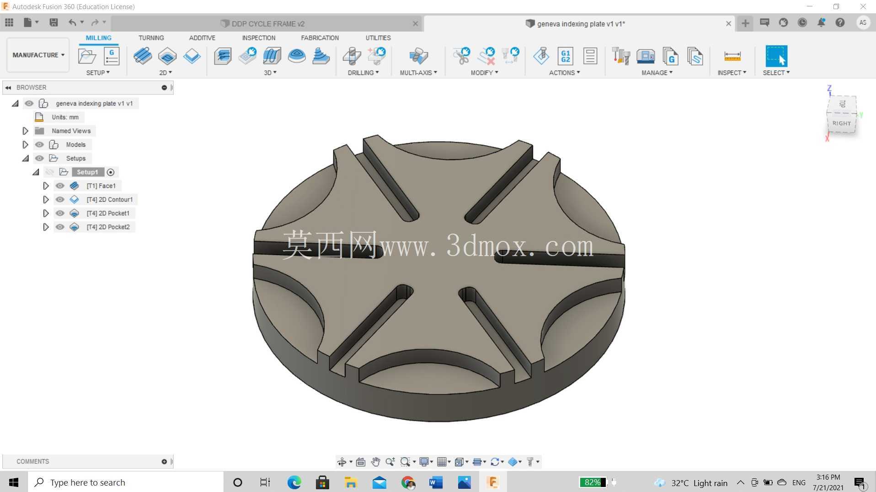Expand the Named Views folder
This screenshot has width=876, height=492.
(x=25, y=131)
